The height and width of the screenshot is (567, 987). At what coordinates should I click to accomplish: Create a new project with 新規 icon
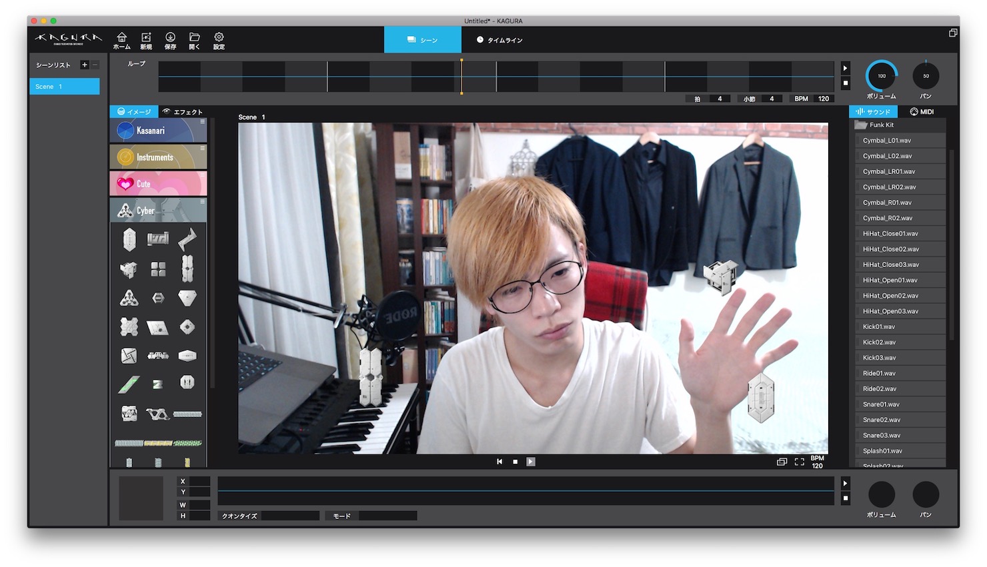point(146,41)
